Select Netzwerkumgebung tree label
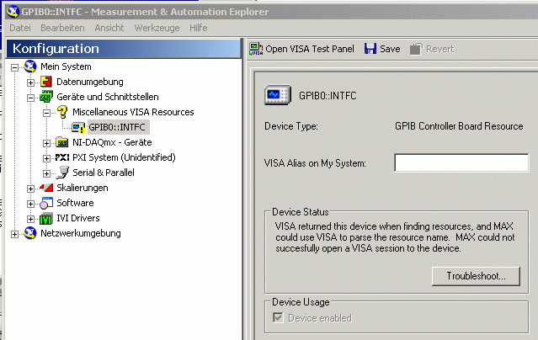538x340 pixels. pos(81,233)
